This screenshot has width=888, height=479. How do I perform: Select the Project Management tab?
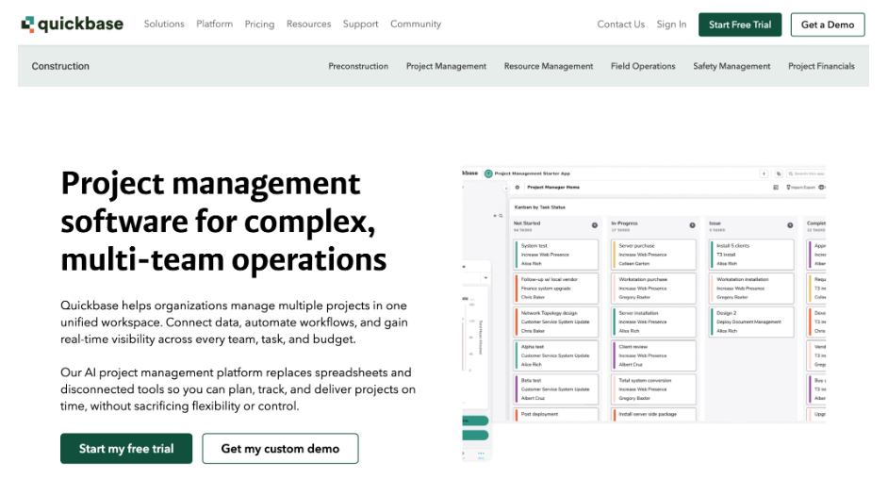click(x=446, y=66)
